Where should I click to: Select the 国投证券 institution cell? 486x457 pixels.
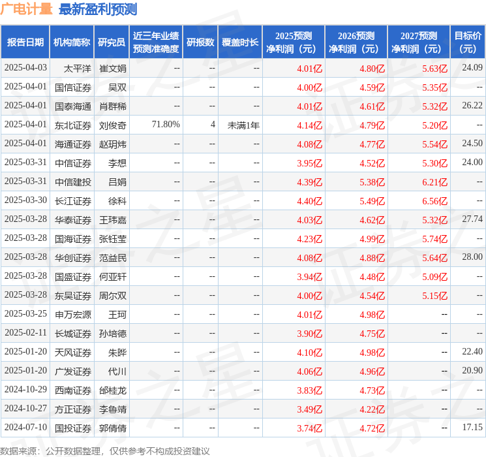(73, 428)
